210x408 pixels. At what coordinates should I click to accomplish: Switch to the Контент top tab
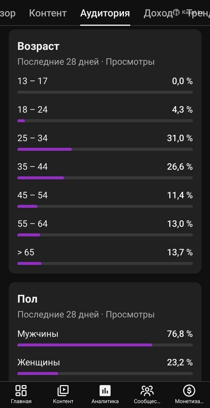point(48,13)
